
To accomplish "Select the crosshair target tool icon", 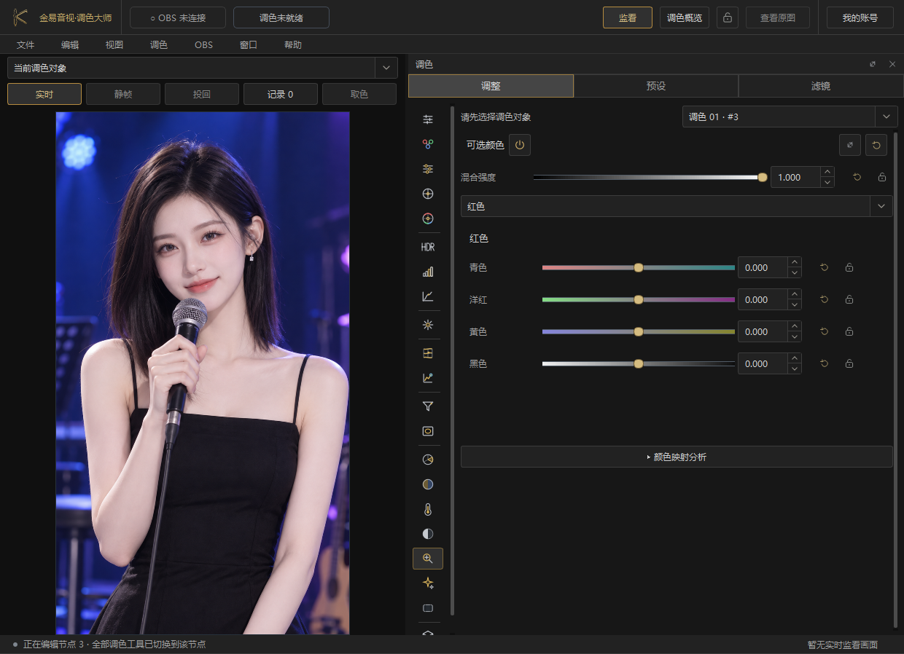I will [x=428, y=194].
